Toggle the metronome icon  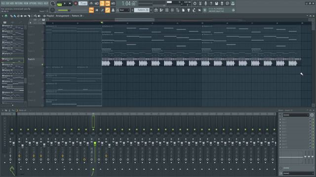coord(91,3)
